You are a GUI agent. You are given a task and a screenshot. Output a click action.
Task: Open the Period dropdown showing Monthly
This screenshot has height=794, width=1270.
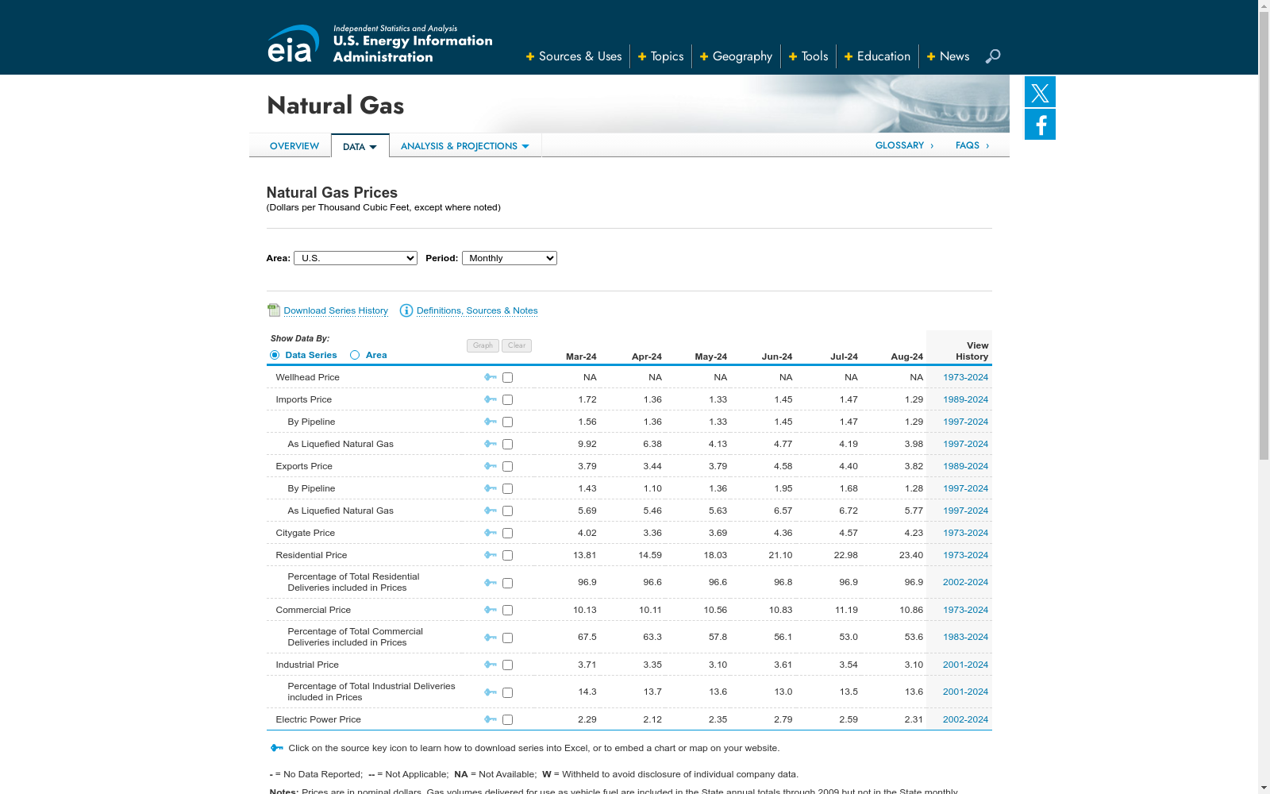coord(510,258)
